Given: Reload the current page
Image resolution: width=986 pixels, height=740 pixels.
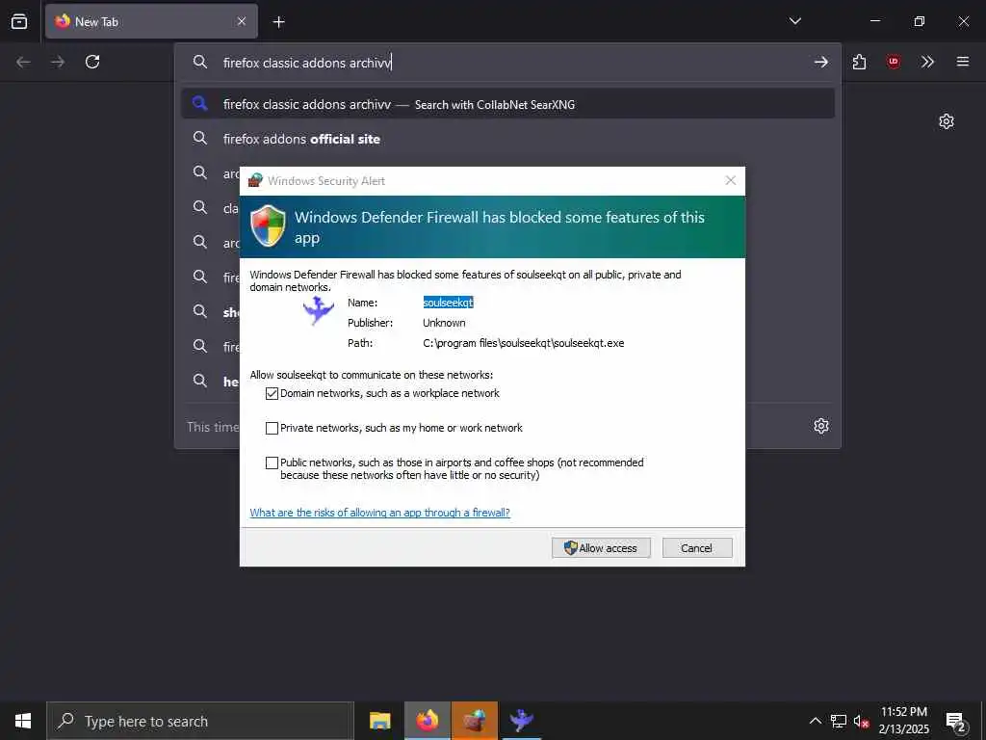Looking at the screenshot, I should pos(92,62).
